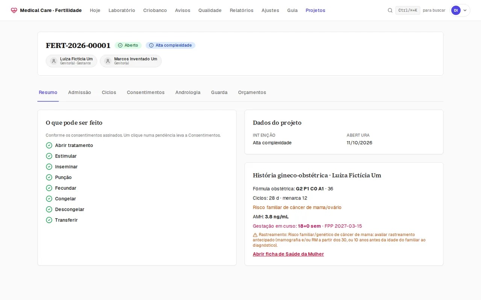
Task: Click the check icon next to Fecundar
Action: (x=49, y=188)
